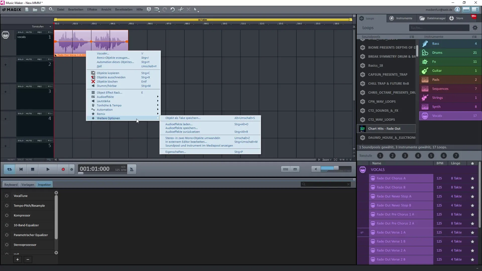Select Drums instrument category
The image size is (482, 271).
450,53
